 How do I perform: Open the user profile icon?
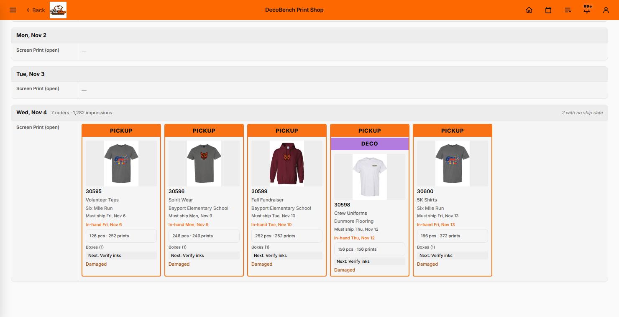pyautogui.click(x=606, y=10)
